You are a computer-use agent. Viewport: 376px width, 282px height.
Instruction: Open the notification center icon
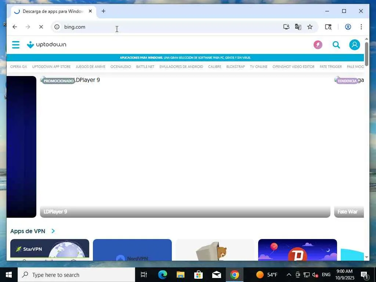(364, 275)
